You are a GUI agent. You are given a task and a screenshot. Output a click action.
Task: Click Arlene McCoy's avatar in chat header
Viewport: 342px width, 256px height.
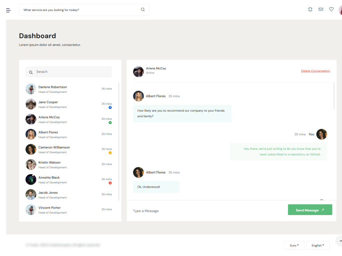(139, 72)
